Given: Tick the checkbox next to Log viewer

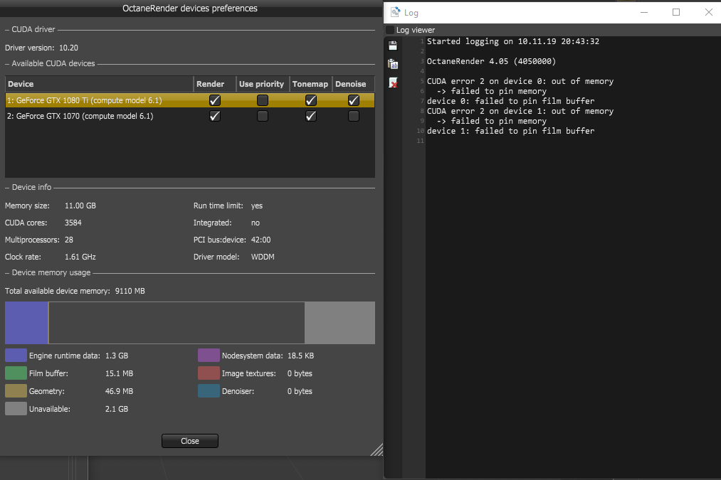Looking at the screenshot, I should pyautogui.click(x=390, y=30).
